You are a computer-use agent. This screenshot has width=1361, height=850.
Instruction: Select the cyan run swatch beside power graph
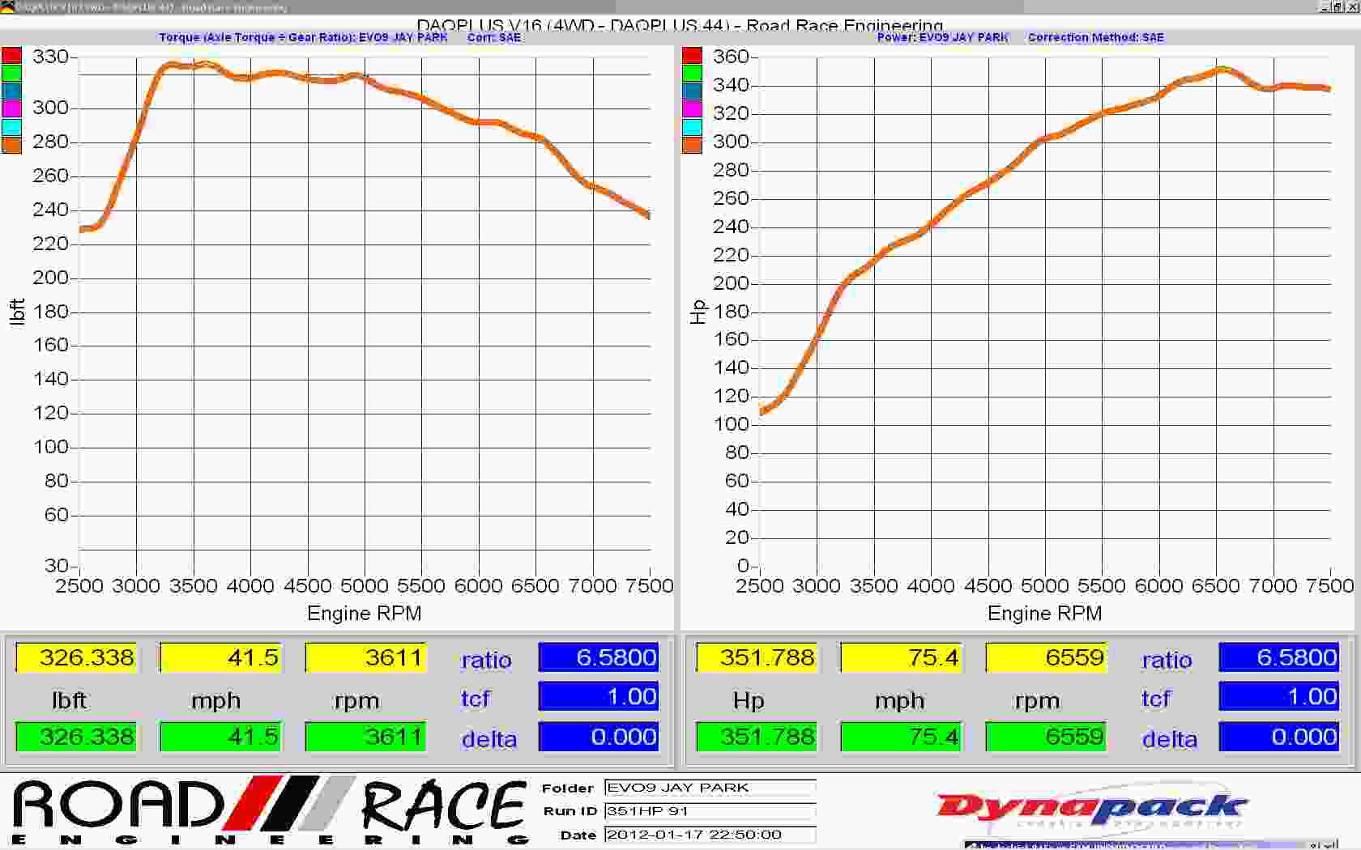[x=692, y=127]
